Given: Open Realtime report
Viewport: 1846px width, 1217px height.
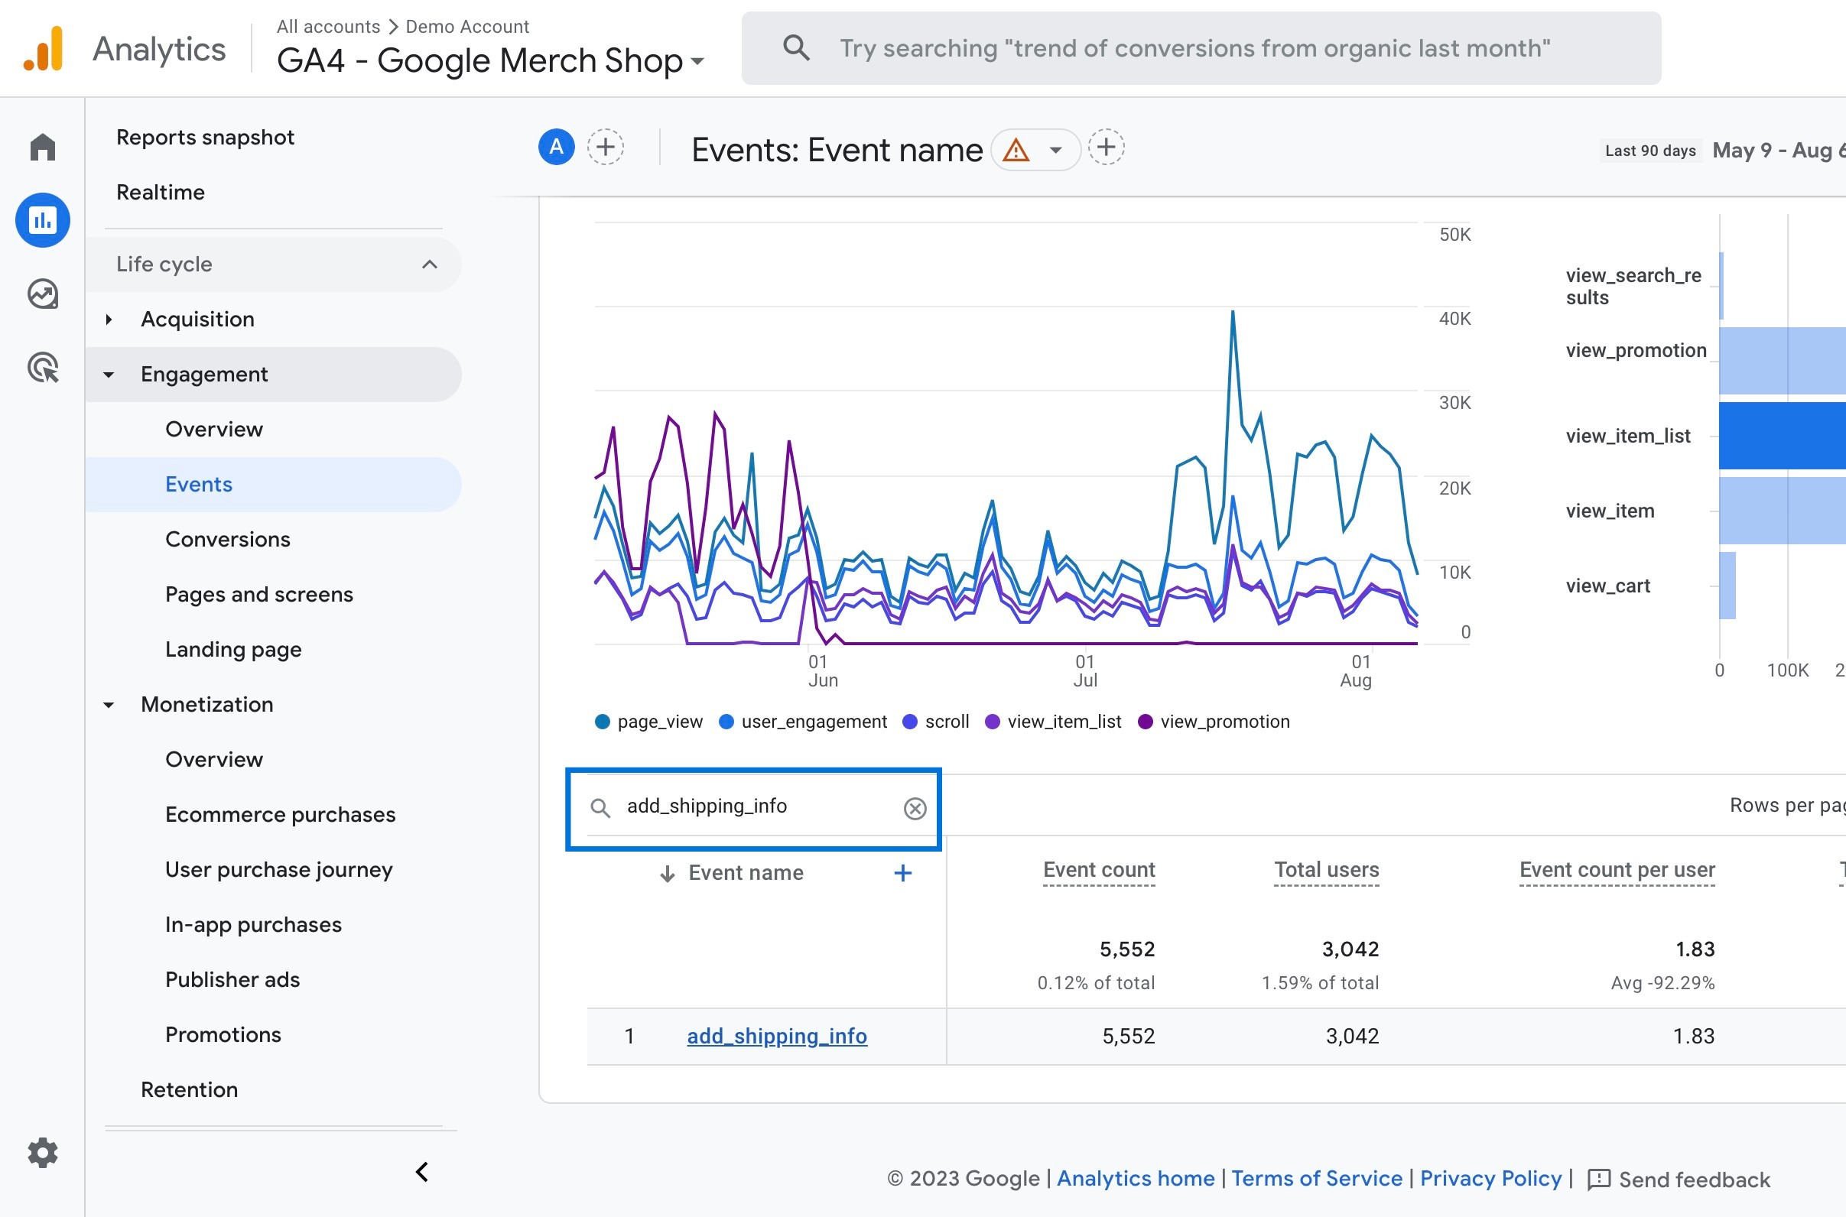Looking at the screenshot, I should tap(161, 193).
